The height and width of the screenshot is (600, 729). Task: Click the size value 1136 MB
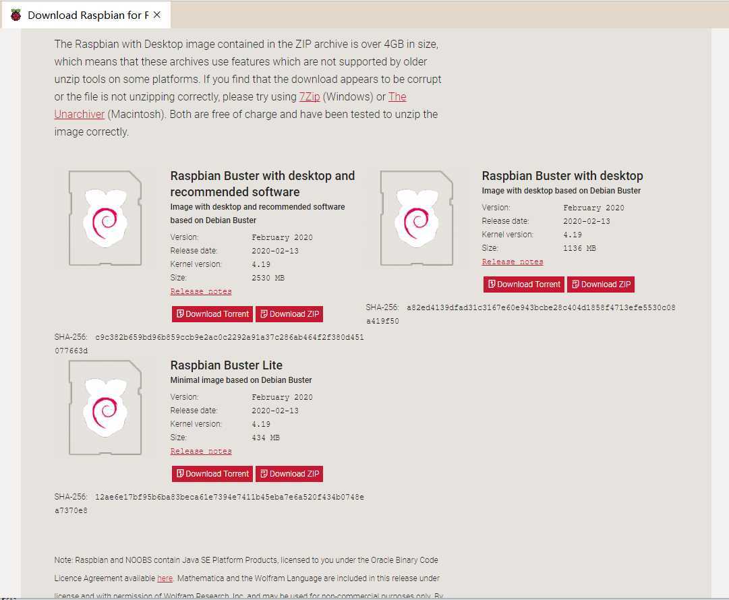(x=579, y=248)
